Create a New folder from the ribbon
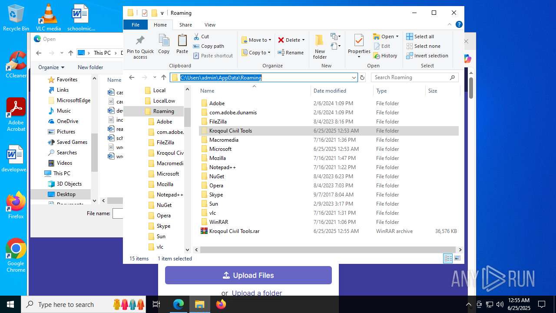556x313 pixels. click(320, 47)
